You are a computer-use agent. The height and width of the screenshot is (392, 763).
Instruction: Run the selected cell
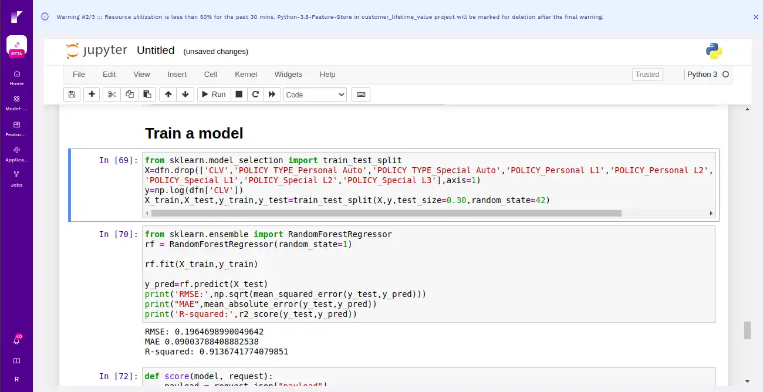[x=214, y=94]
